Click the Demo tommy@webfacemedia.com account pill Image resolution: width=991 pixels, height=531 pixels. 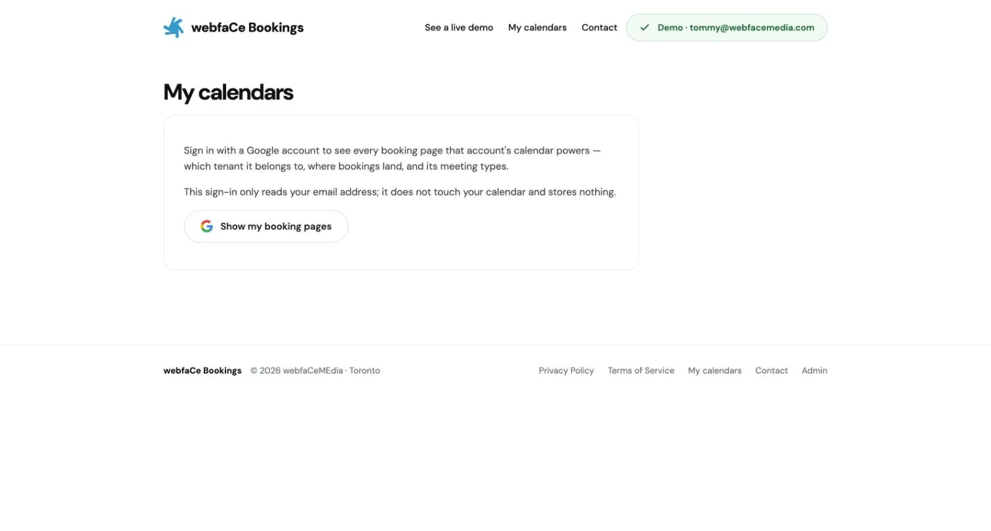point(726,27)
